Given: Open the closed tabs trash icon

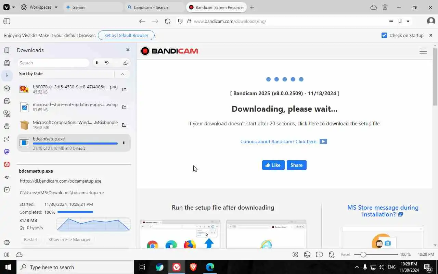Looking at the screenshot, I should click(385, 7).
